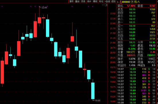
Task: Open the 历史 history view
Action: pos(83,1)
